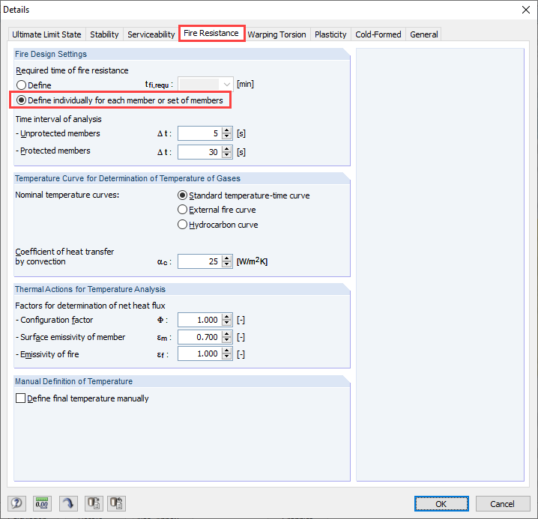Image resolution: width=538 pixels, height=519 pixels.
Task: Click Cancel to discard changes
Action: [x=502, y=503]
